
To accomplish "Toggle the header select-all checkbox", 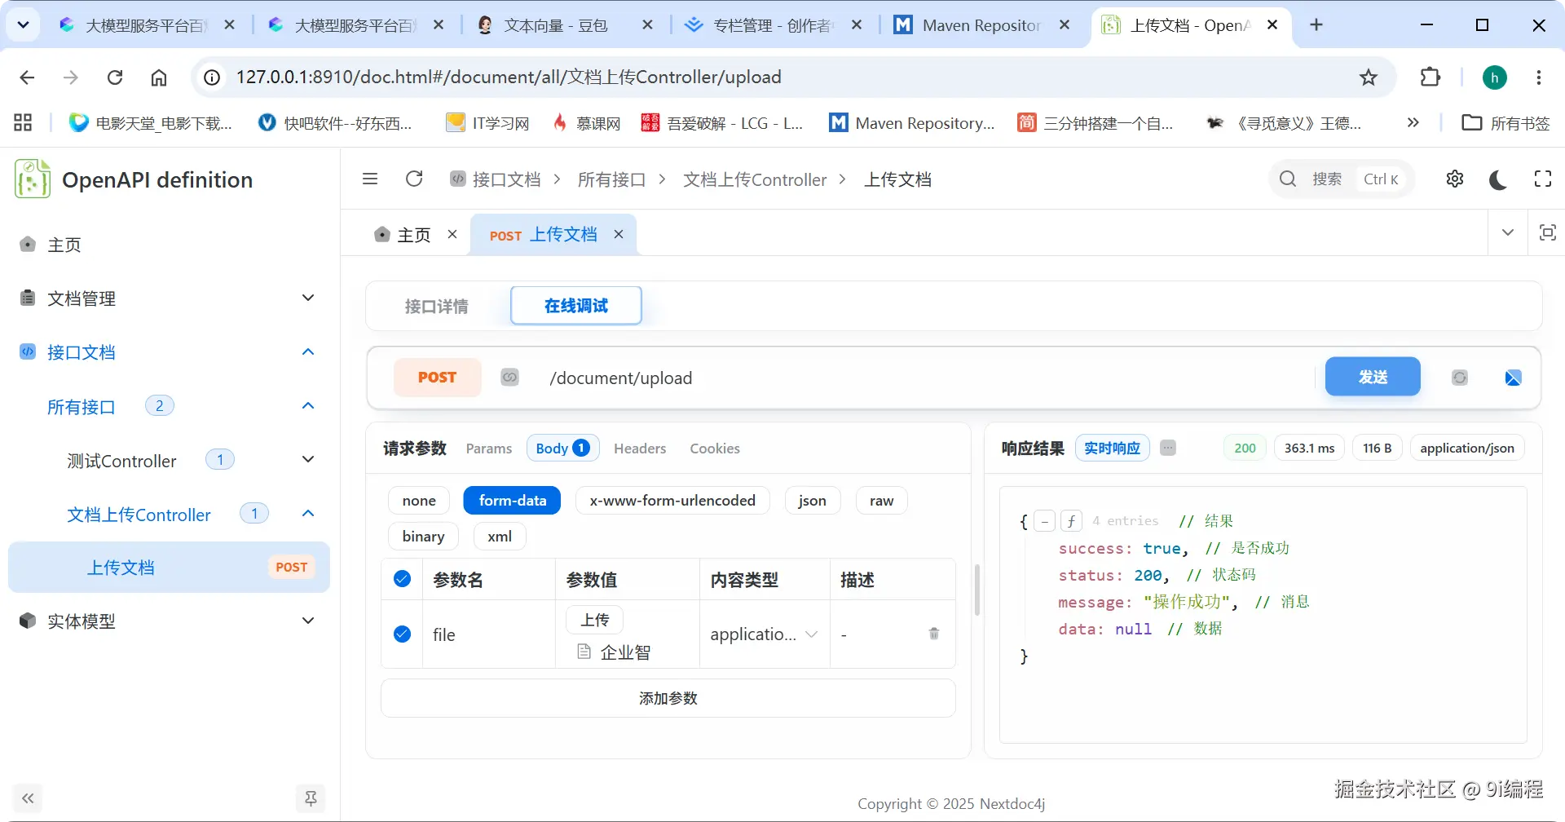I will [402, 579].
